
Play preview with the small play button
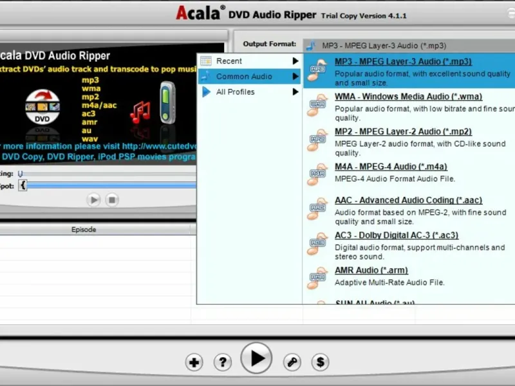[93, 199]
